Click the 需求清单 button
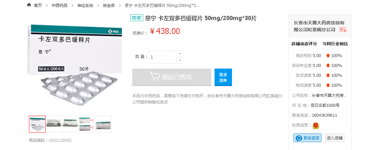This screenshot has height=150, width=386. [223, 77]
